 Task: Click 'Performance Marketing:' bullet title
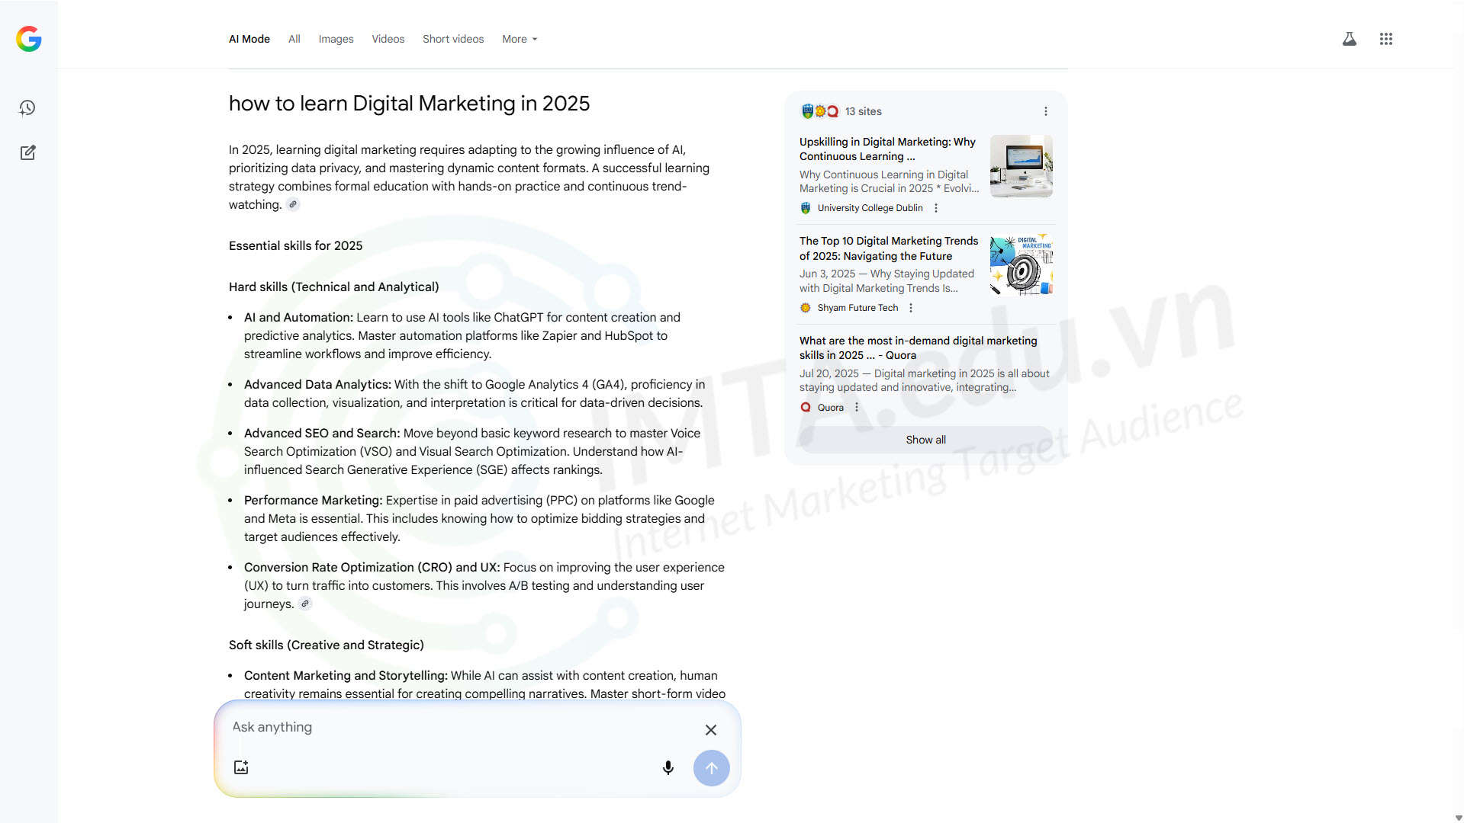pyautogui.click(x=314, y=500)
